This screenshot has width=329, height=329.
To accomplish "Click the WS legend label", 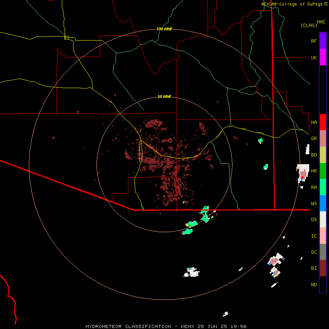I will [314, 204].
